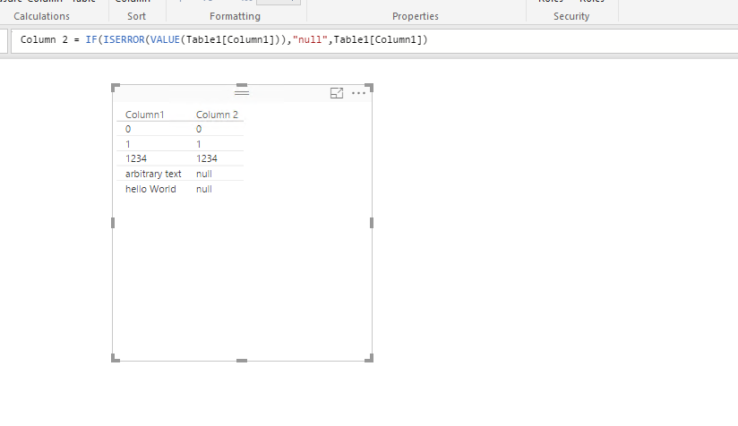Viewport: 738px width, 426px height.
Task: Grab the visual's drag handle grip
Action: pos(242,93)
